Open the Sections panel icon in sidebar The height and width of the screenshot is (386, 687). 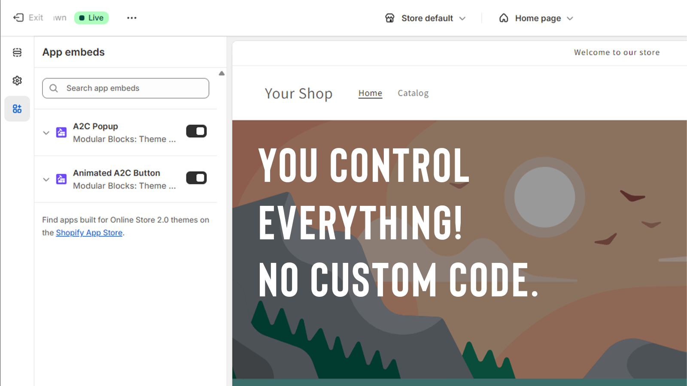click(17, 52)
